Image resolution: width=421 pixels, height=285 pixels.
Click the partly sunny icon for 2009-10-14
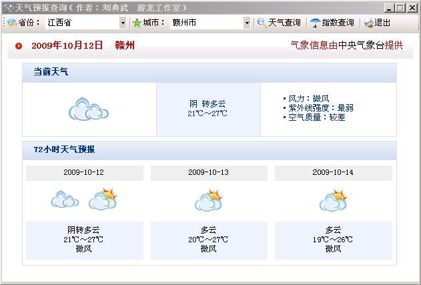[x=333, y=200]
